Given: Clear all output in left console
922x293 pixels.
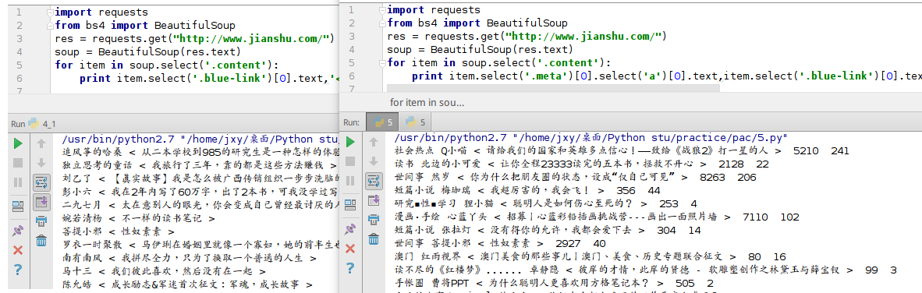Looking at the screenshot, I should pos(41,240).
